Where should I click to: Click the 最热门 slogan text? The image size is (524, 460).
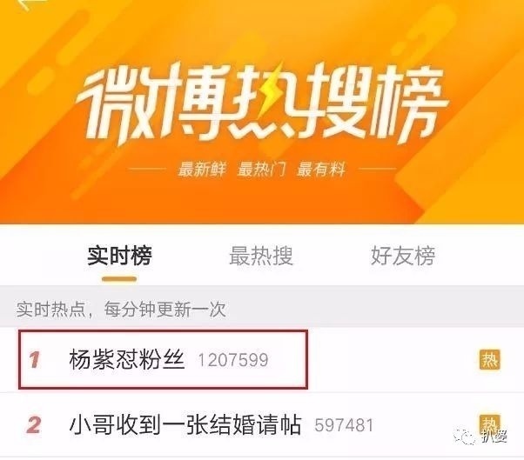click(261, 169)
